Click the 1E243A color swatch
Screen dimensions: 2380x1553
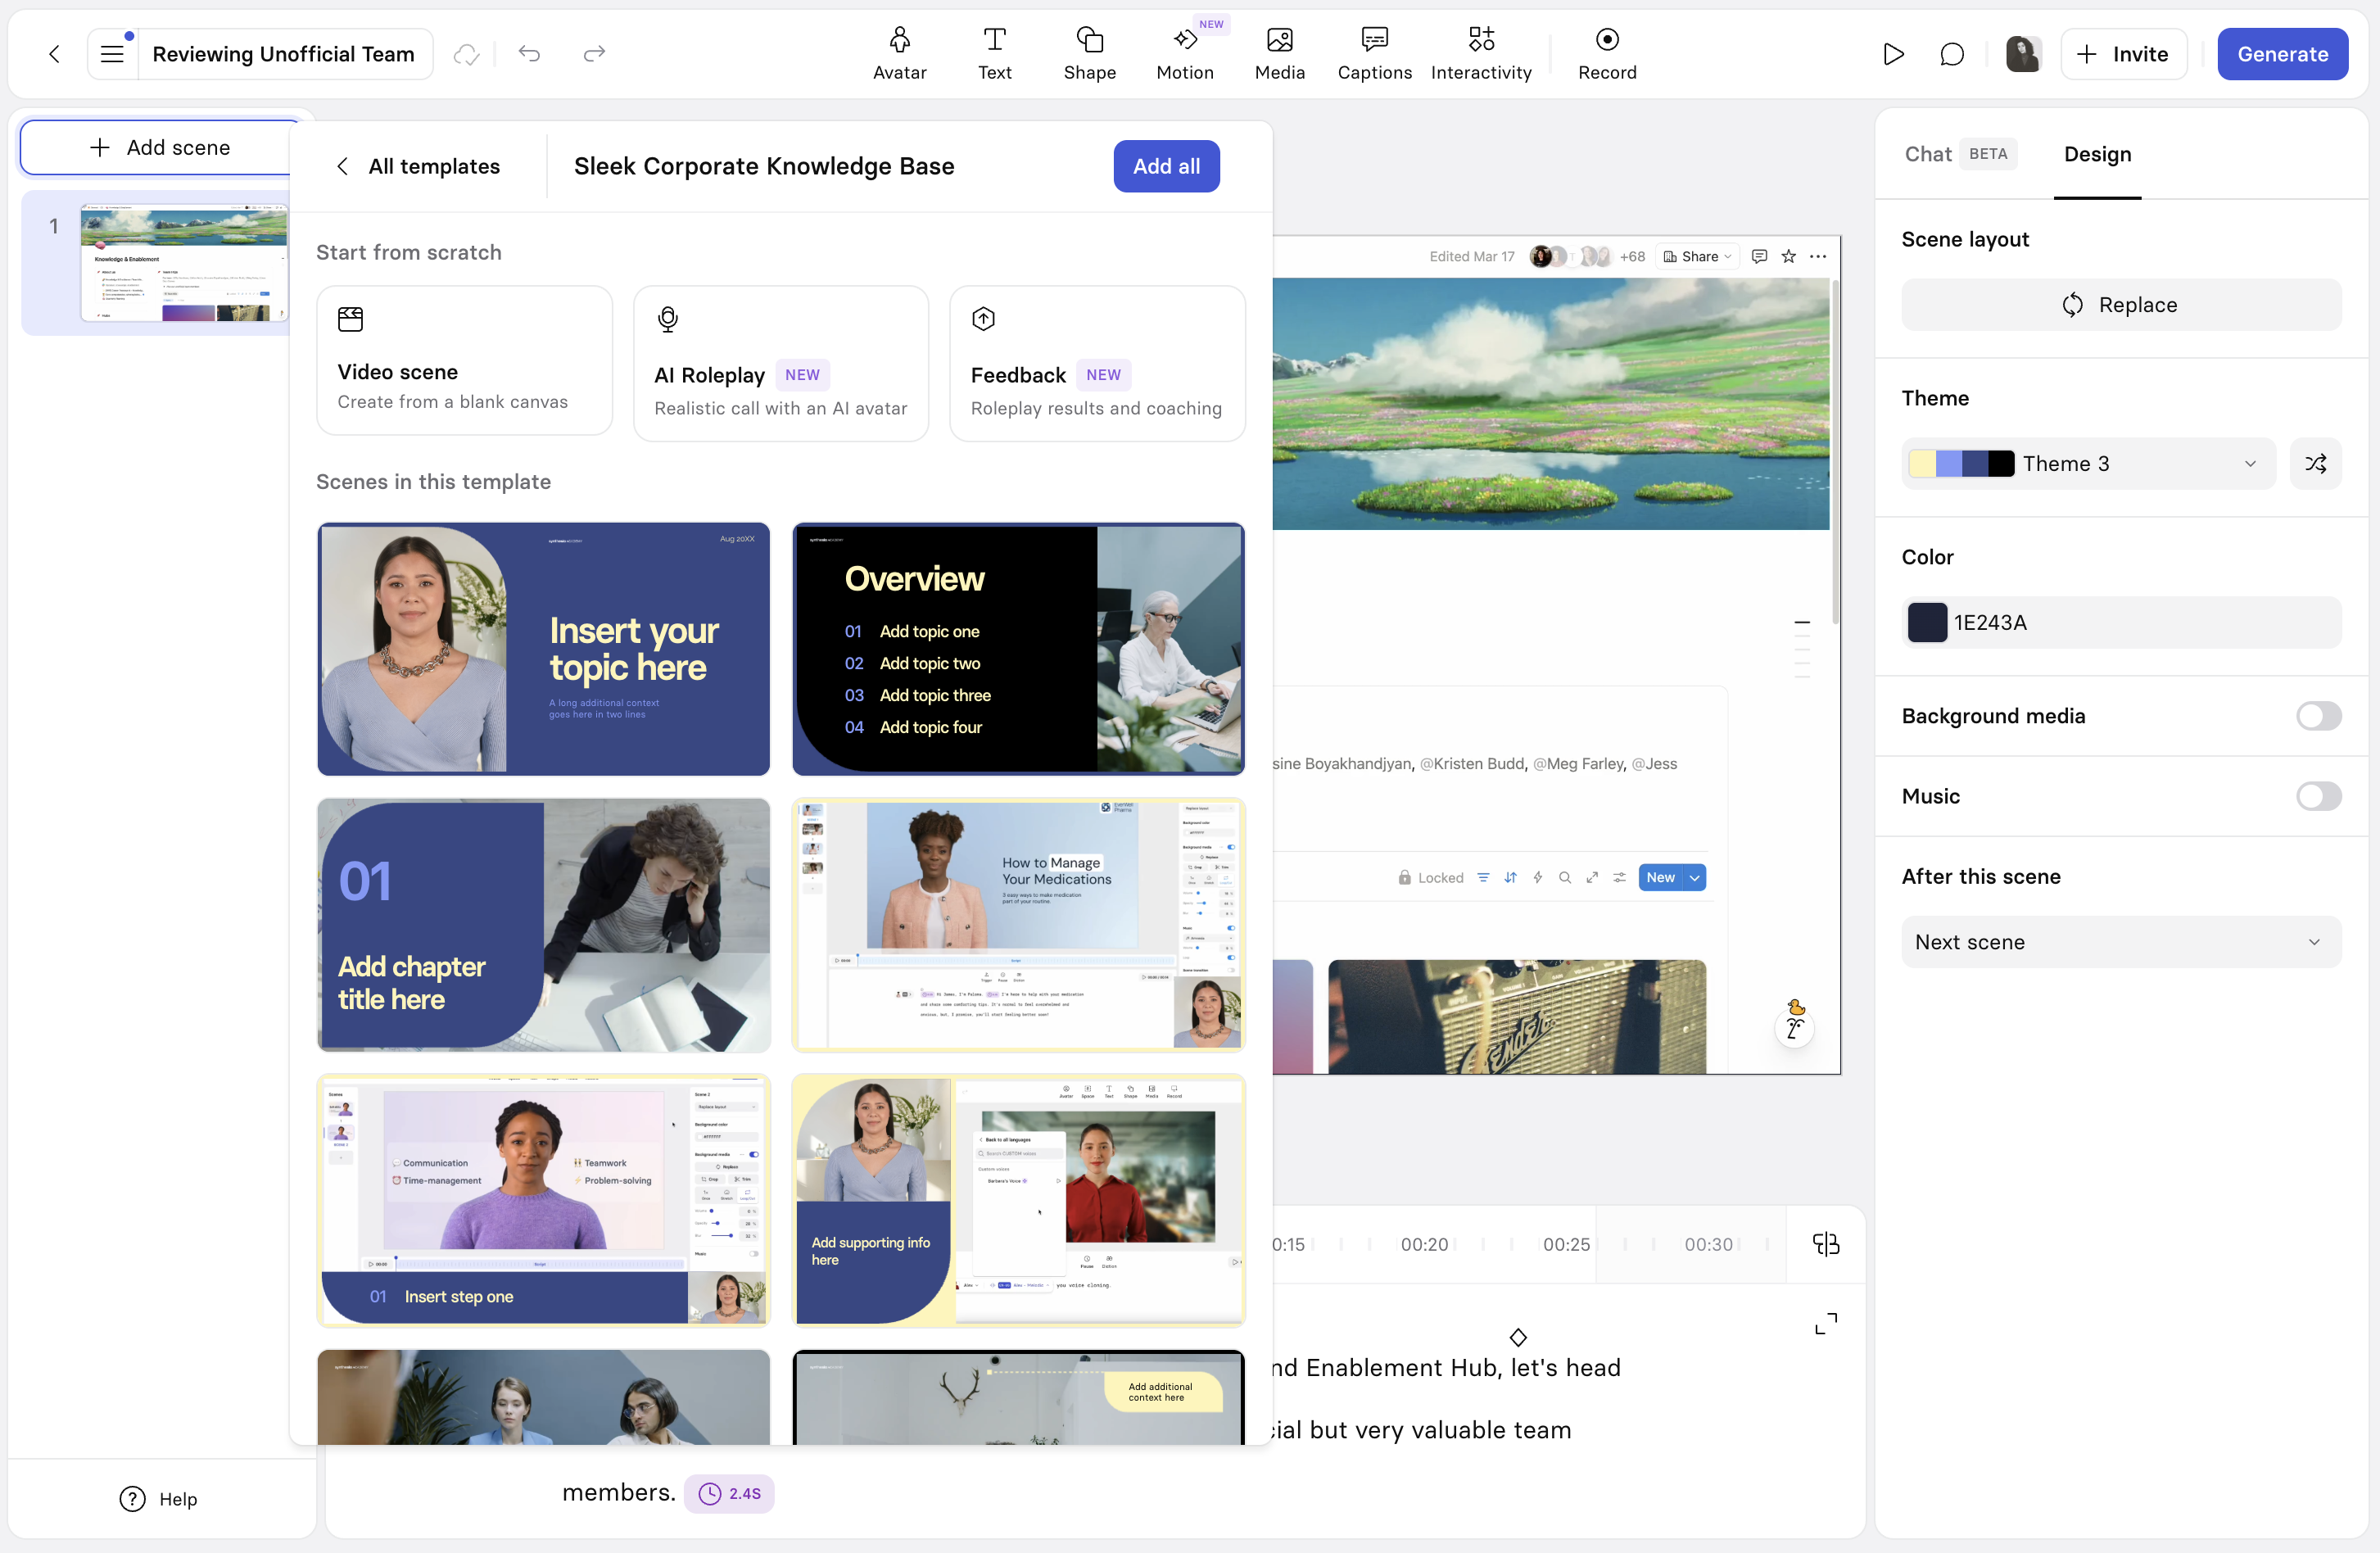tap(1927, 622)
